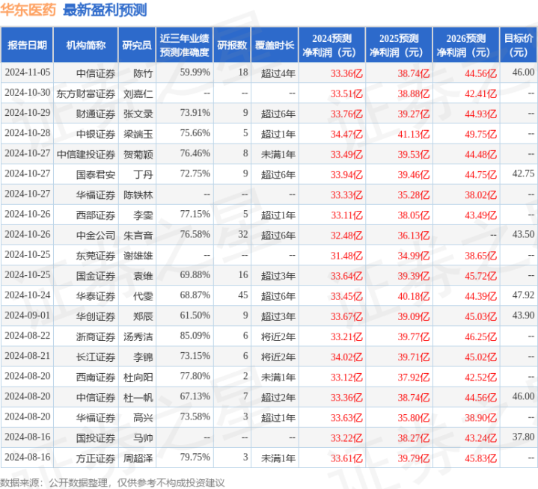
Task: Click report count 45
Action: [243, 295]
